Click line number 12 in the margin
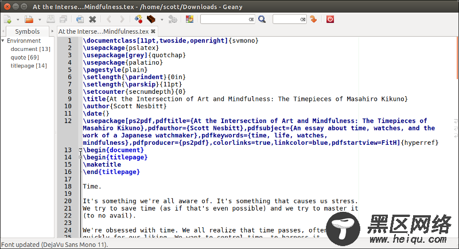 click(x=68, y=121)
